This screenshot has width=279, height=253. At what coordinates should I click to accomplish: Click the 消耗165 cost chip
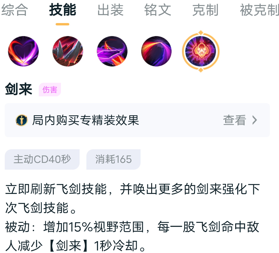tap(113, 159)
